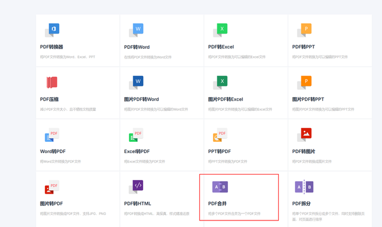Open the PDF压缩 red compress icon
Screen dimensions: 382x227
pyautogui.click(x=52, y=82)
